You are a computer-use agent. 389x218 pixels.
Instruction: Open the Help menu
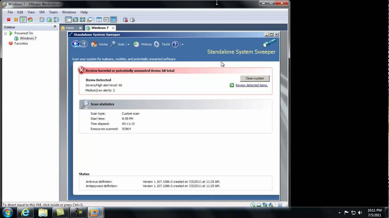click(x=84, y=12)
